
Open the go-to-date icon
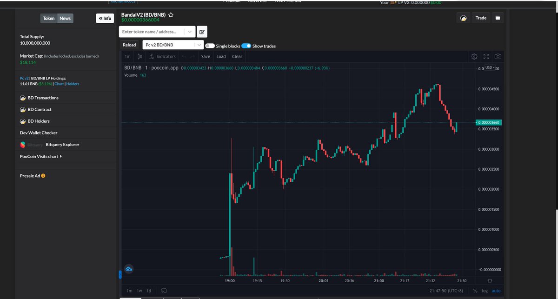click(164, 291)
